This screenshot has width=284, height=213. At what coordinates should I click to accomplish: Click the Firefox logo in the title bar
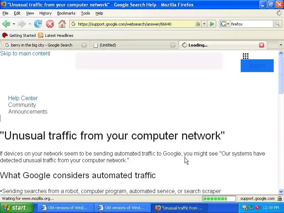click(3, 4)
